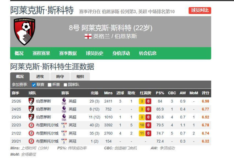This screenshot has width=234, height=162.
Task: Click Premier League logo in 23/24 row
Action: [x=64, y=117]
